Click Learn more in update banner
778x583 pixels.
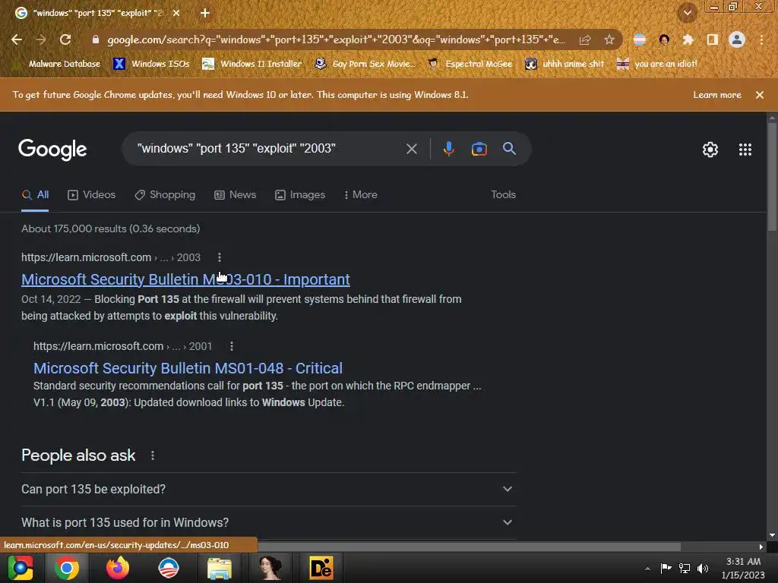click(x=717, y=95)
